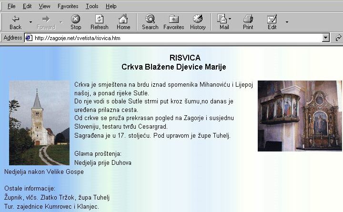Open the Favorites toolbar button

174,22
